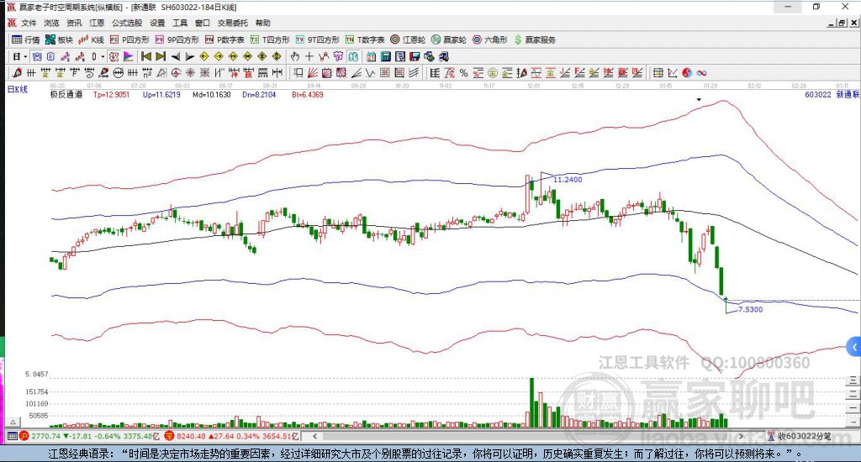Viewport: 861px width, 462px height.
Task: Open the calendar date icon
Action: point(371,56)
